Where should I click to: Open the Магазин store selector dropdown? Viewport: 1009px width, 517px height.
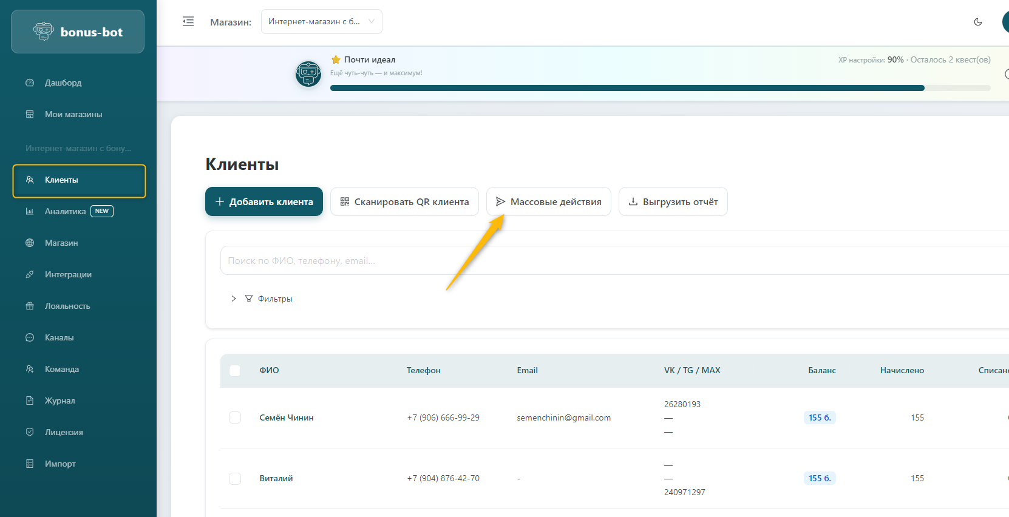click(x=321, y=22)
